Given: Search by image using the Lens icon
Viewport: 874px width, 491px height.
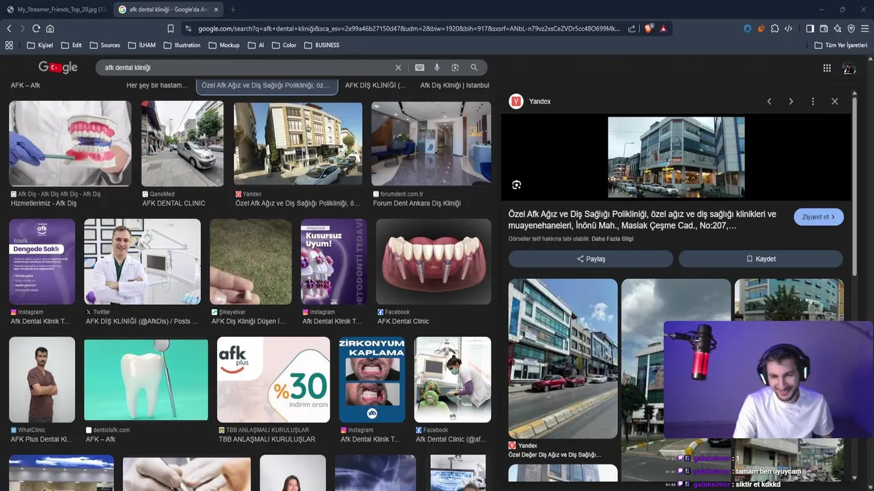Looking at the screenshot, I should point(455,68).
